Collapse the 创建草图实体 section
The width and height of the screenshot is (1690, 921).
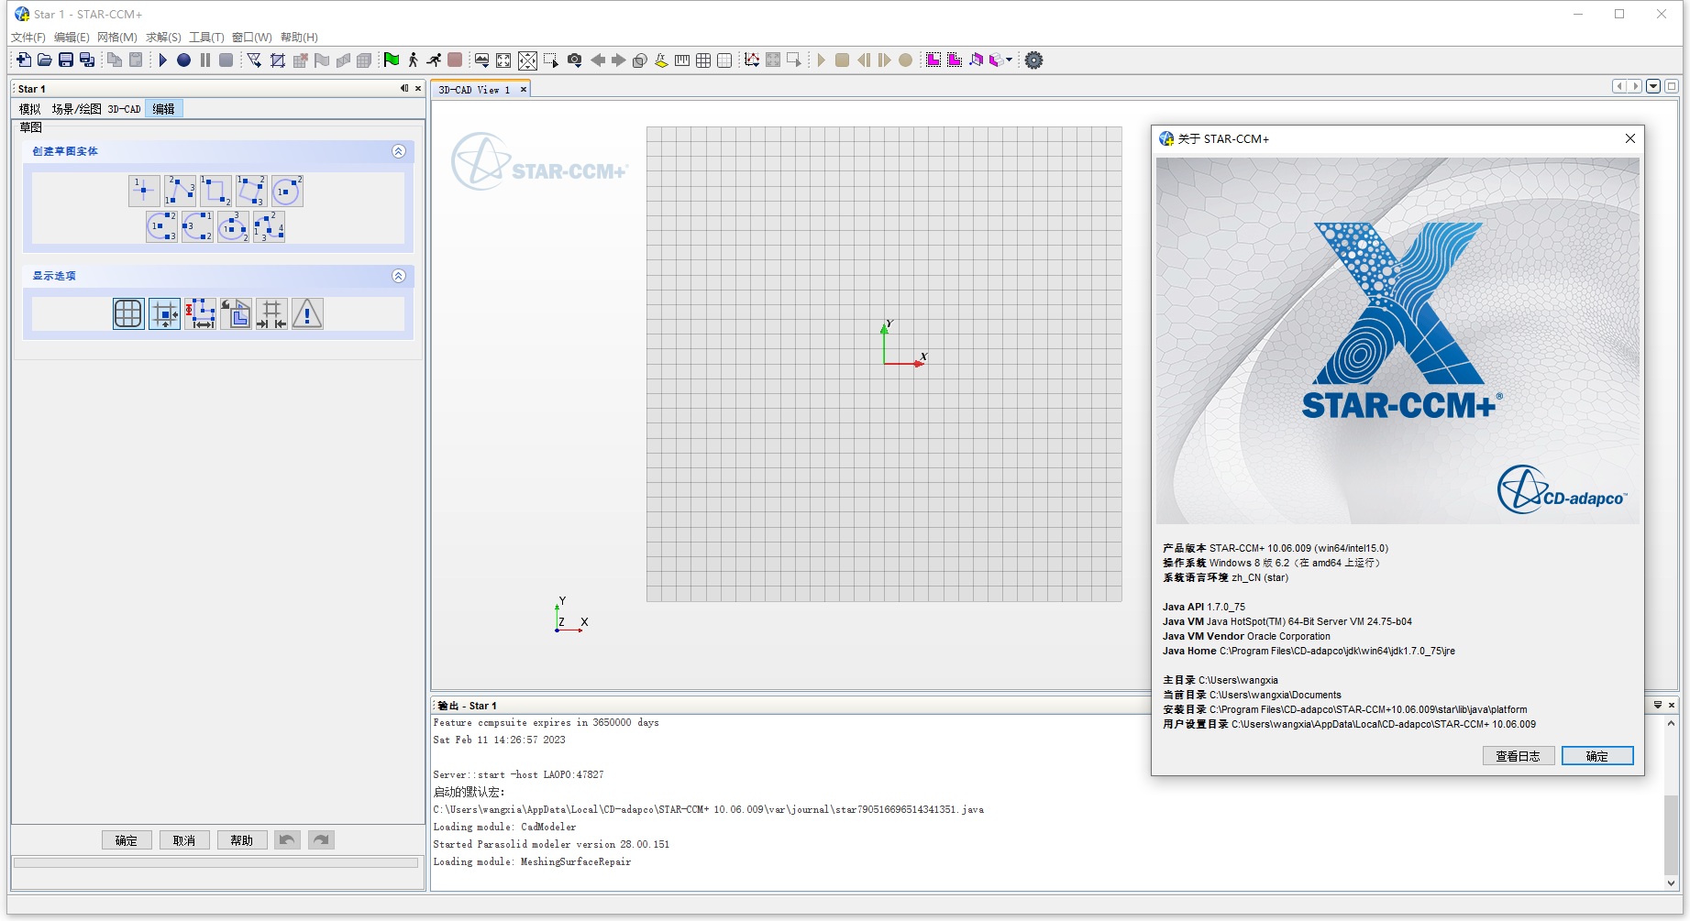coord(399,151)
